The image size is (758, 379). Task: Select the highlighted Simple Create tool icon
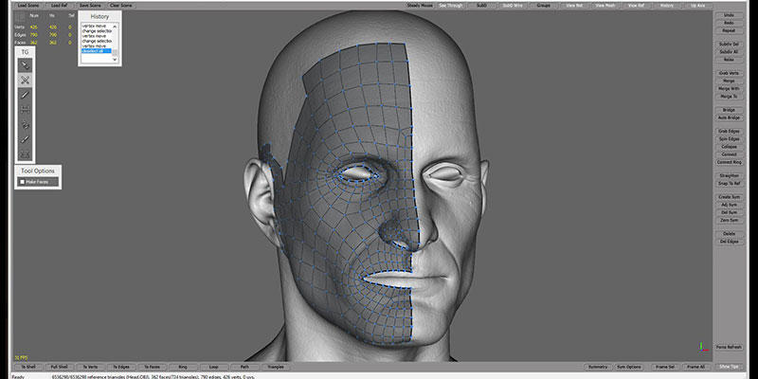pos(26,80)
